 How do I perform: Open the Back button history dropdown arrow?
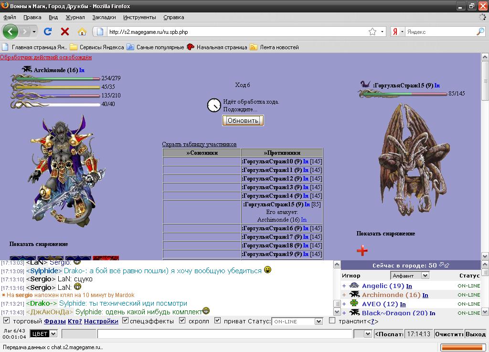pyautogui.click(x=34, y=32)
